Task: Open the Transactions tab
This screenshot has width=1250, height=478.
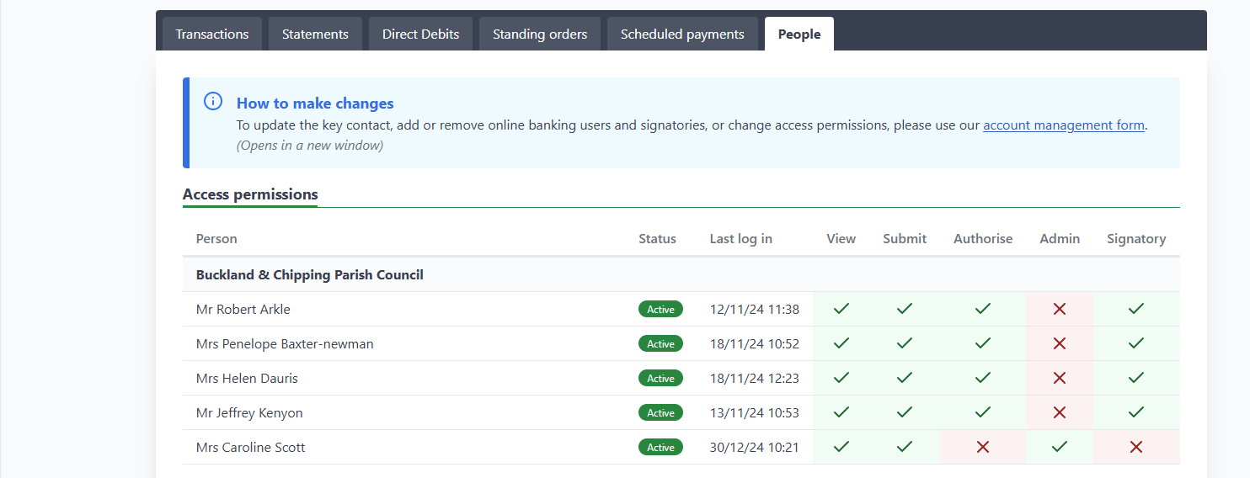Action: point(212,35)
